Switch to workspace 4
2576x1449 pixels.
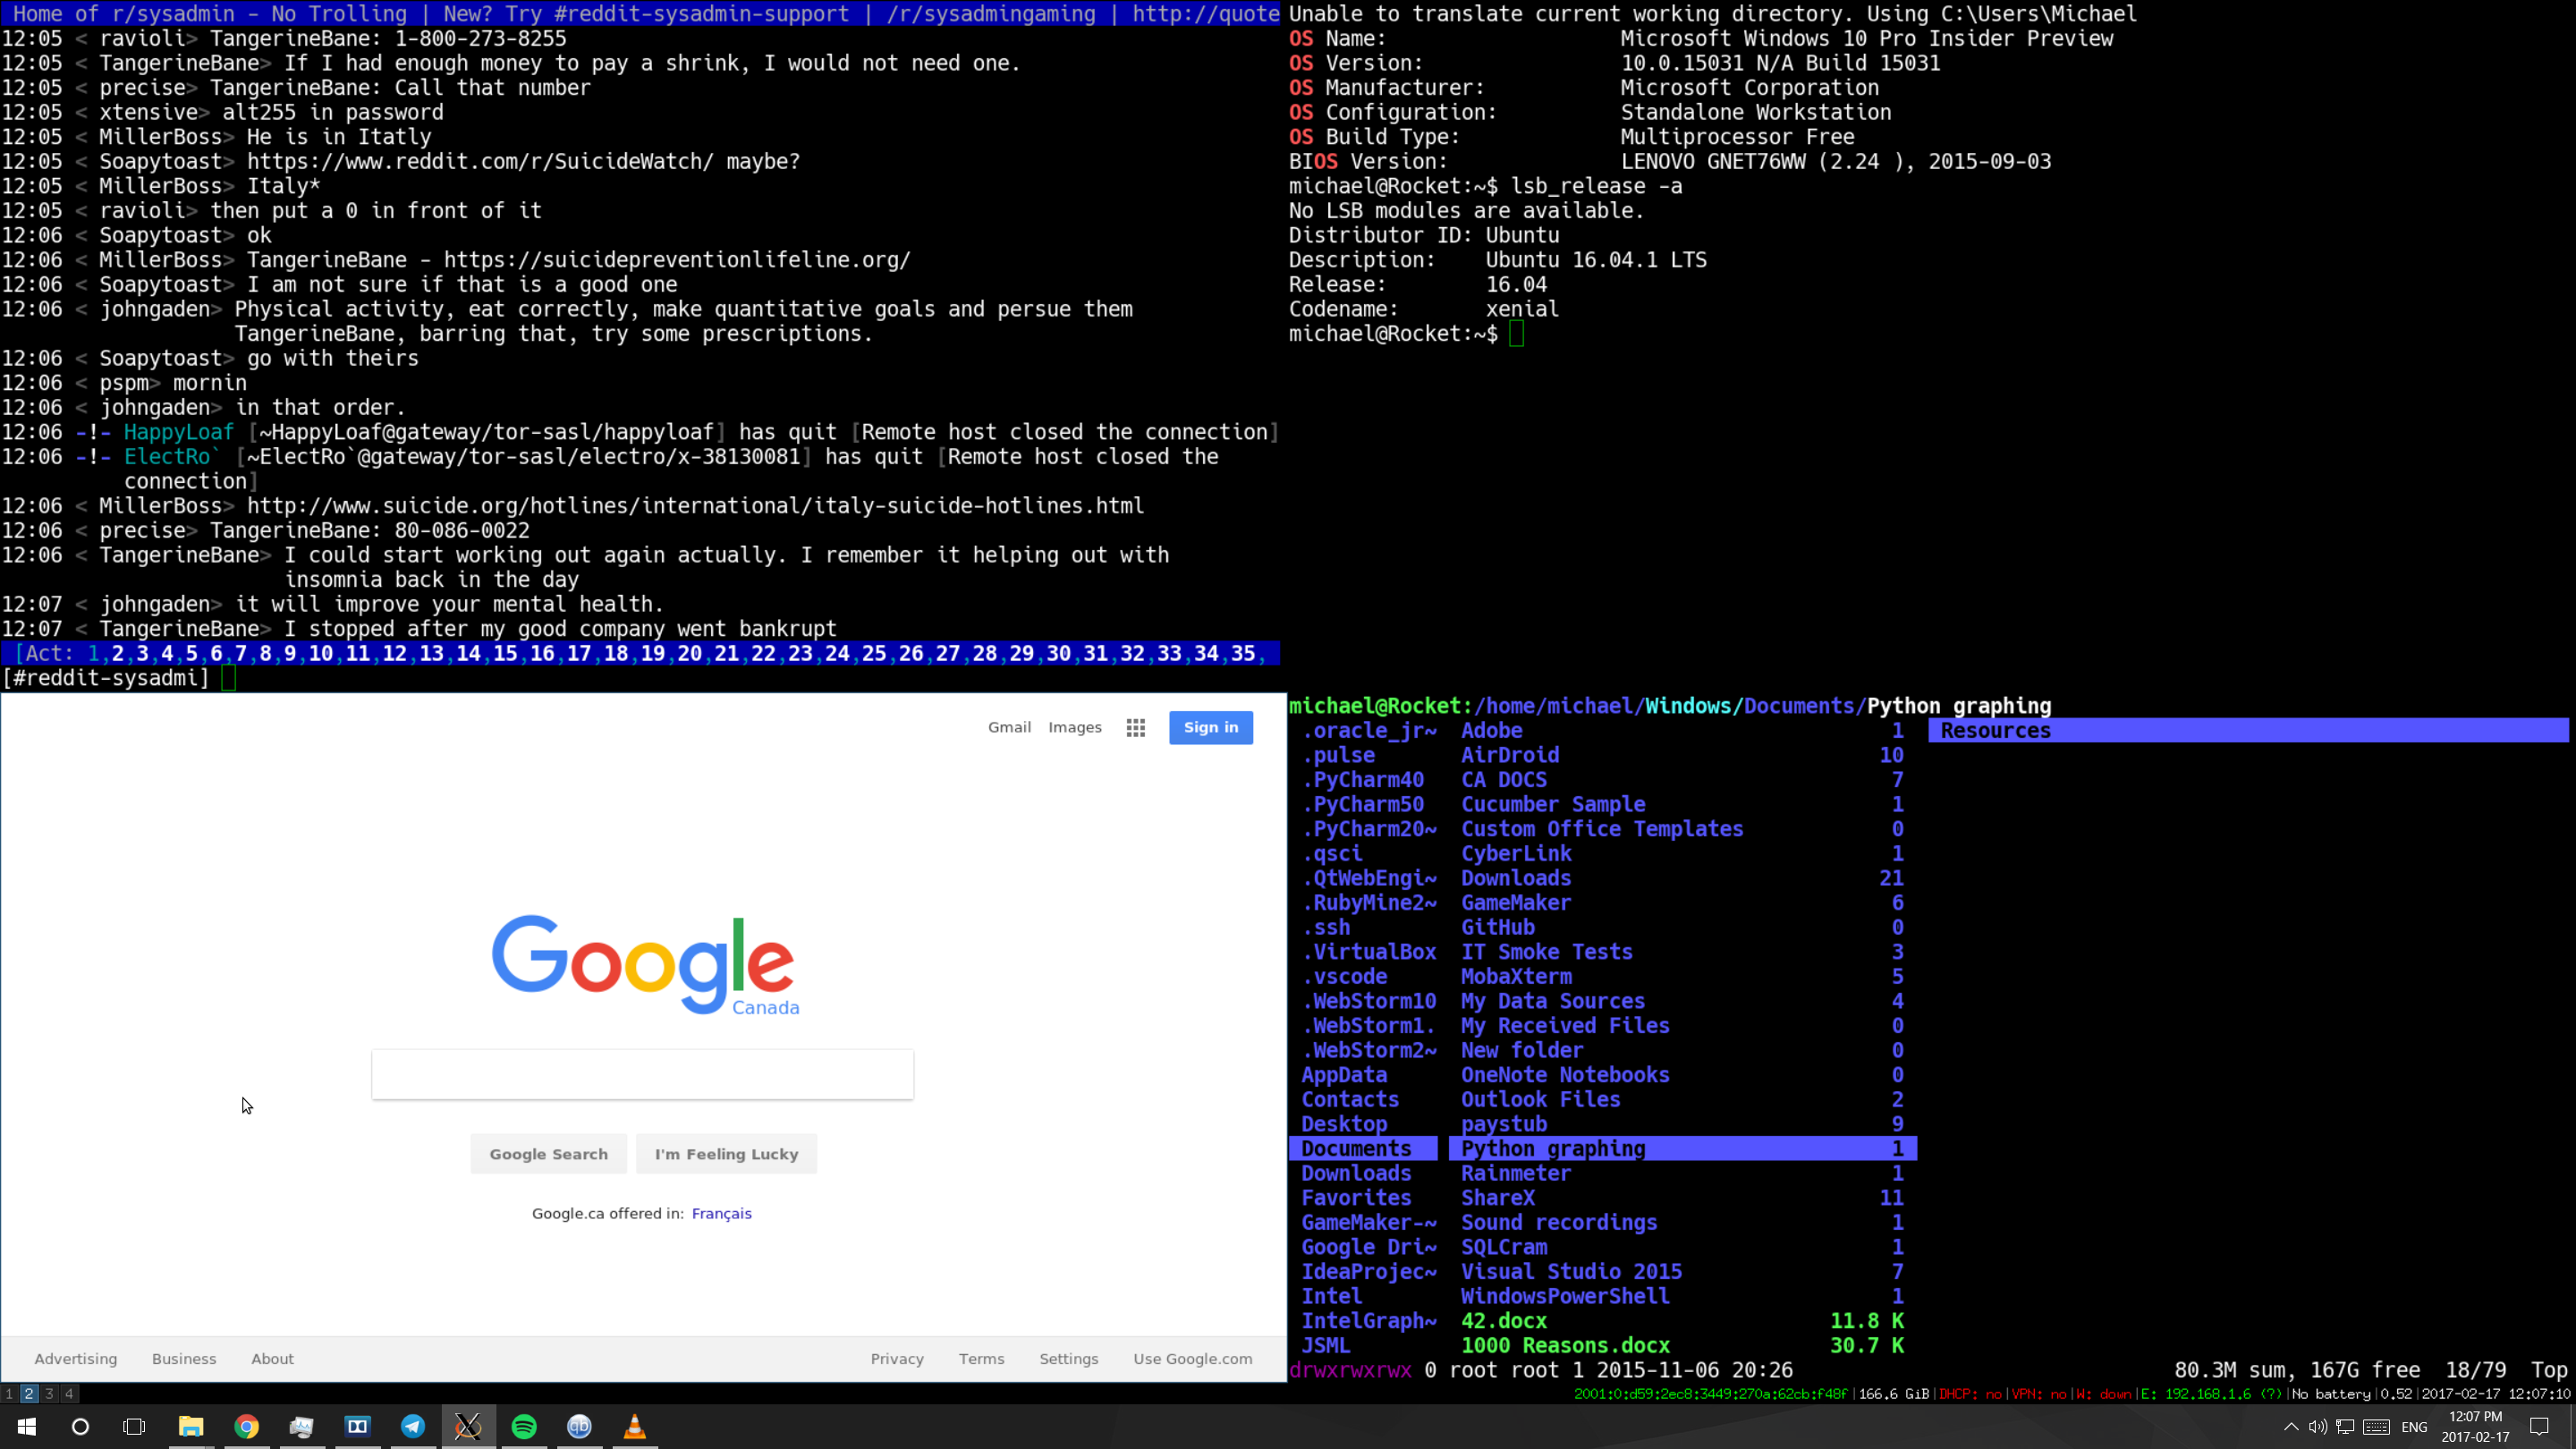tap(69, 1393)
